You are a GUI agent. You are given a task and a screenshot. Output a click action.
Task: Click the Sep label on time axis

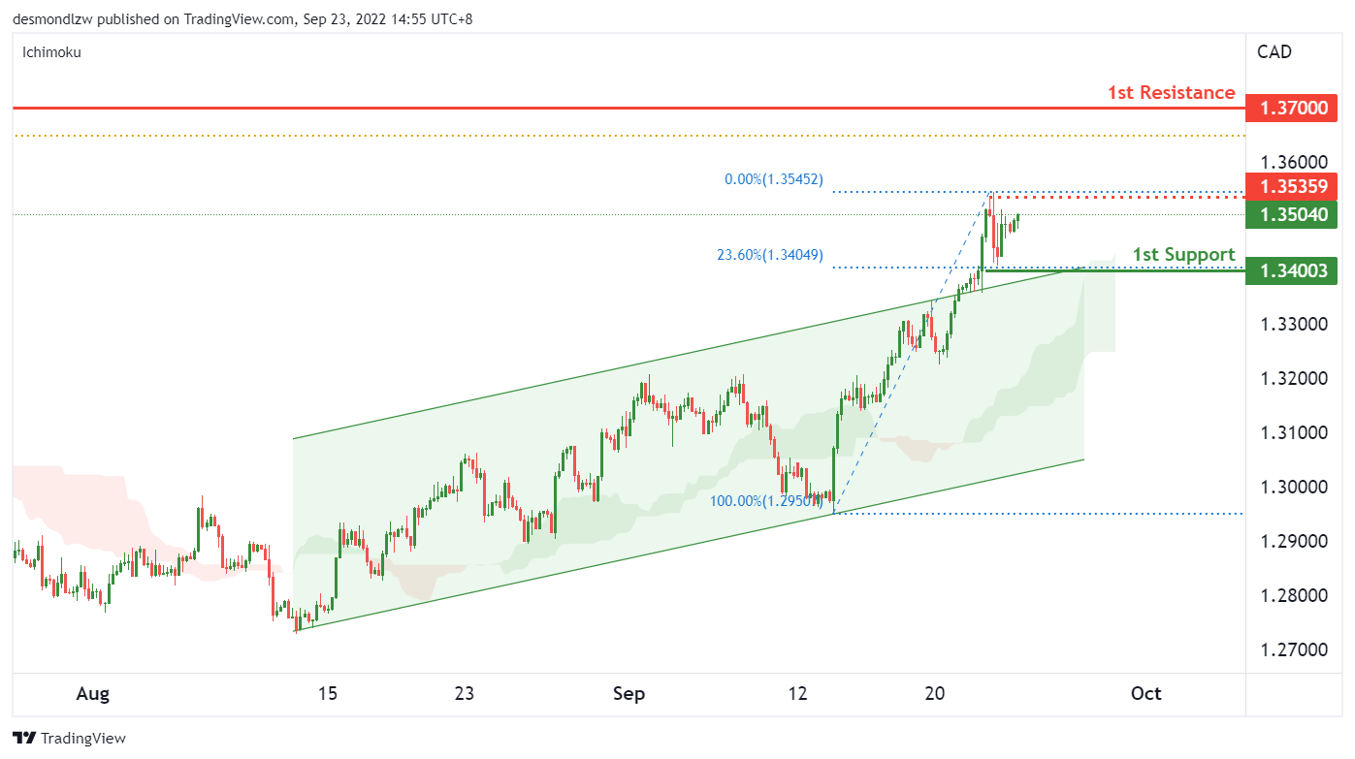(629, 694)
